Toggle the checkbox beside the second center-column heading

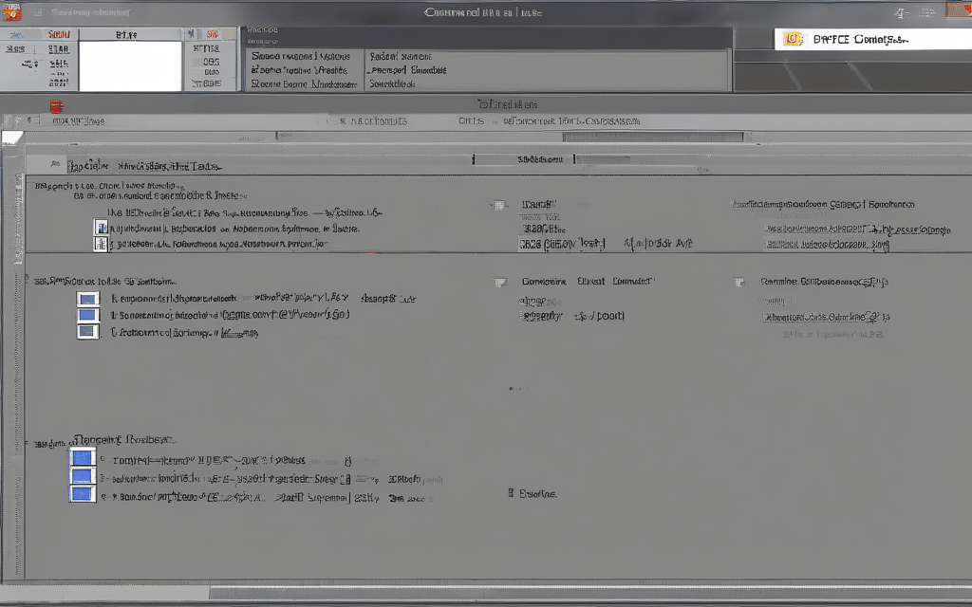499,282
